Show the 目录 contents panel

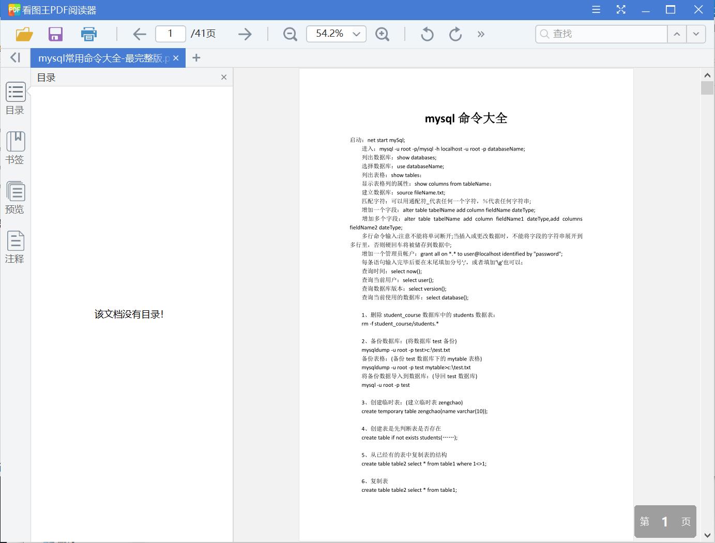(15, 98)
